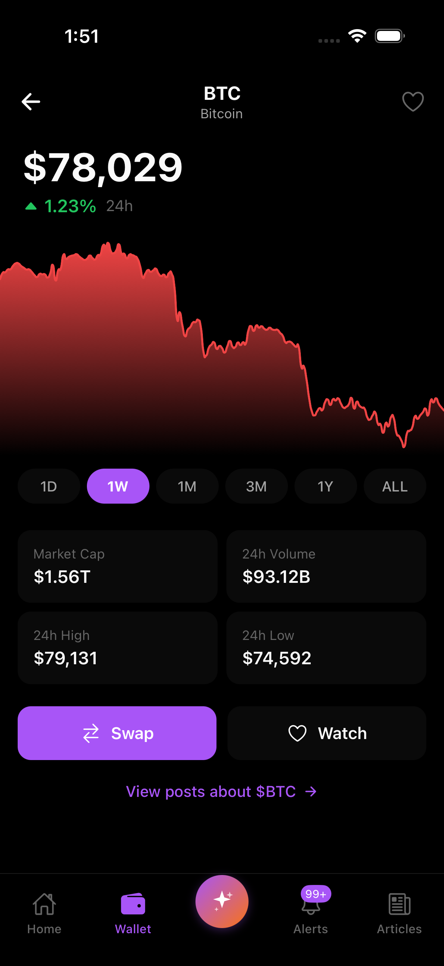
Task: Tap the 24h High card
Action: [x=118, y=648]
